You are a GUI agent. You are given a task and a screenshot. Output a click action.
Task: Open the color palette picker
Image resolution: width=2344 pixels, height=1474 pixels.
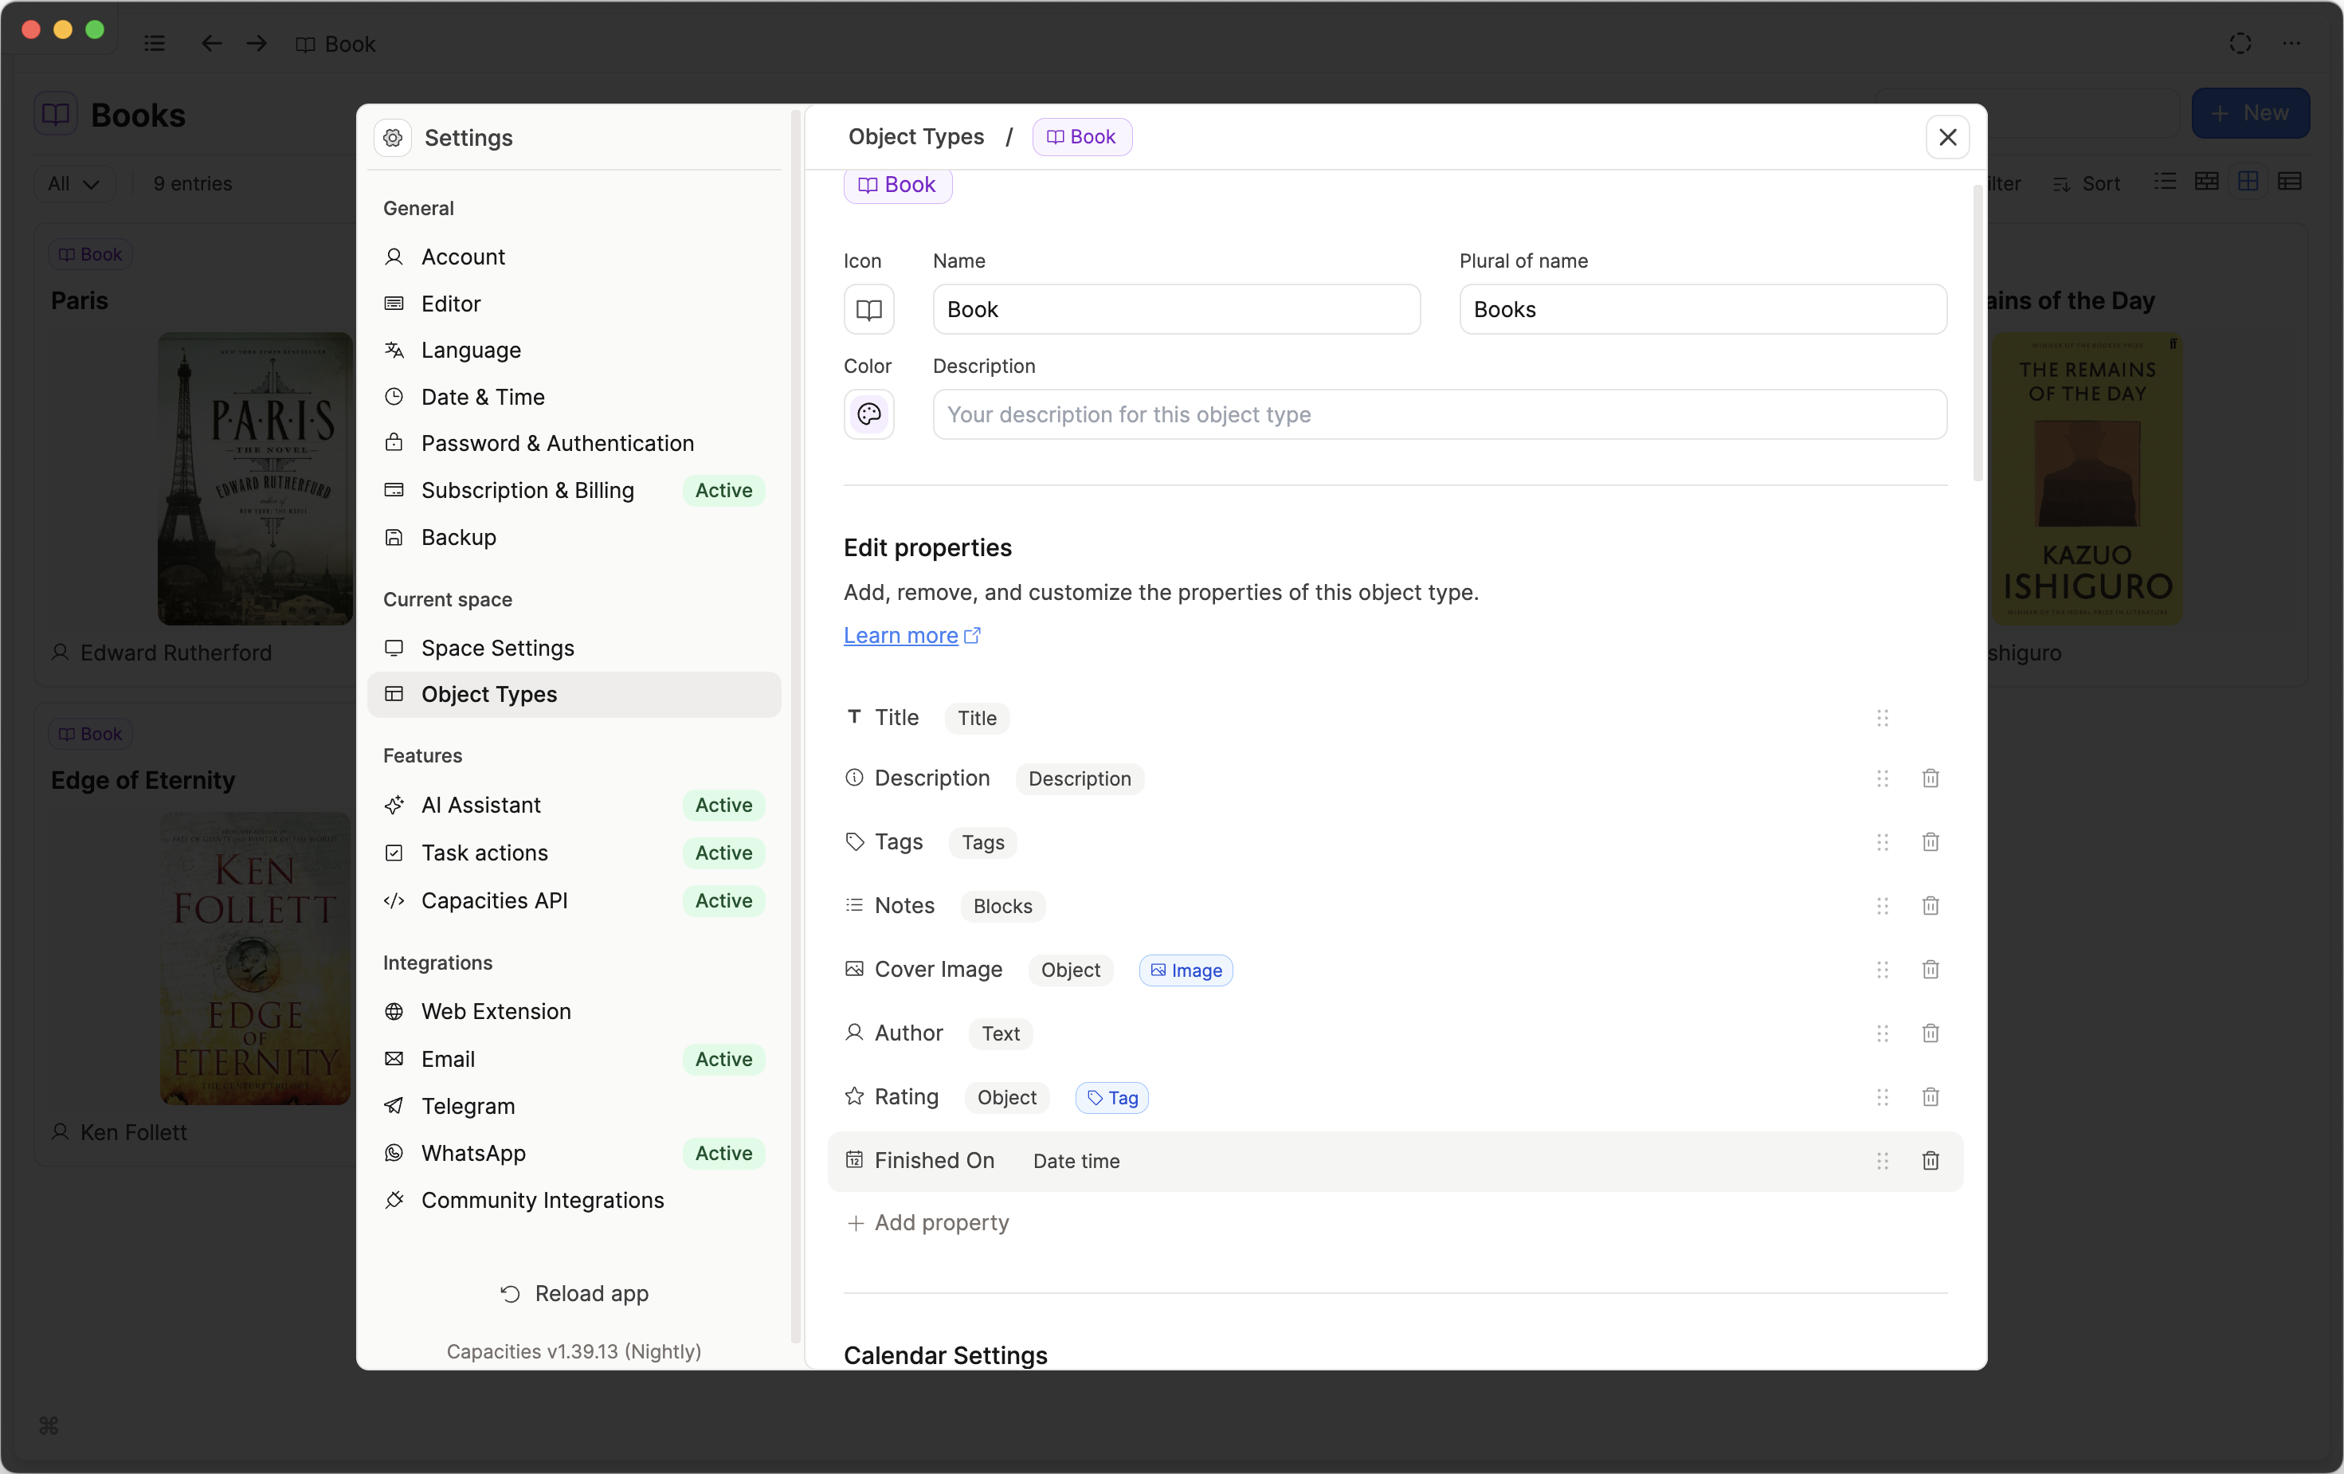click(868, 415)
